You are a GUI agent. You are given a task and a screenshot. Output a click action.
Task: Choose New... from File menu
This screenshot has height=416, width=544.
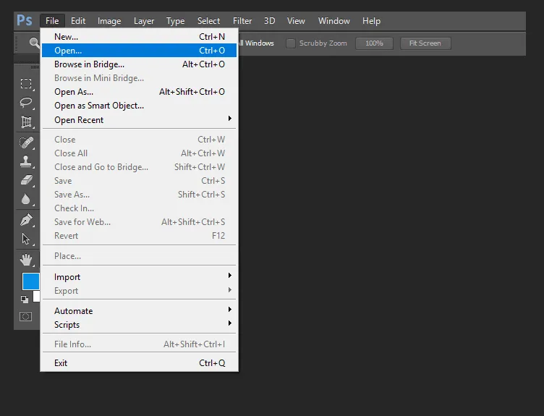pyautogui.click(x=139, y=36)
